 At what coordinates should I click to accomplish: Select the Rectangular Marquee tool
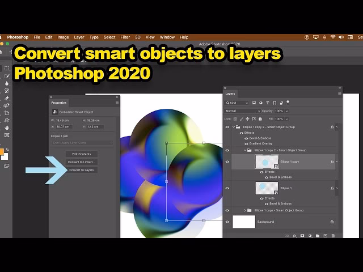point(7,69)
